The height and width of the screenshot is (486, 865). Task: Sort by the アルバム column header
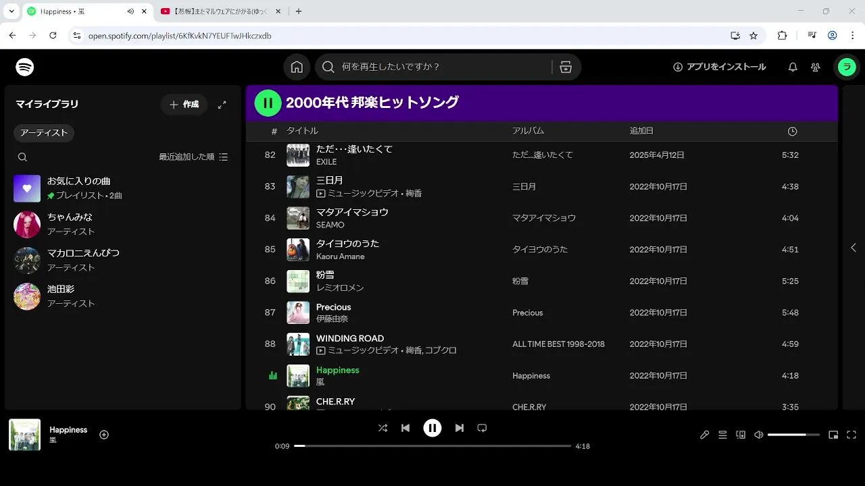[528, 131]
